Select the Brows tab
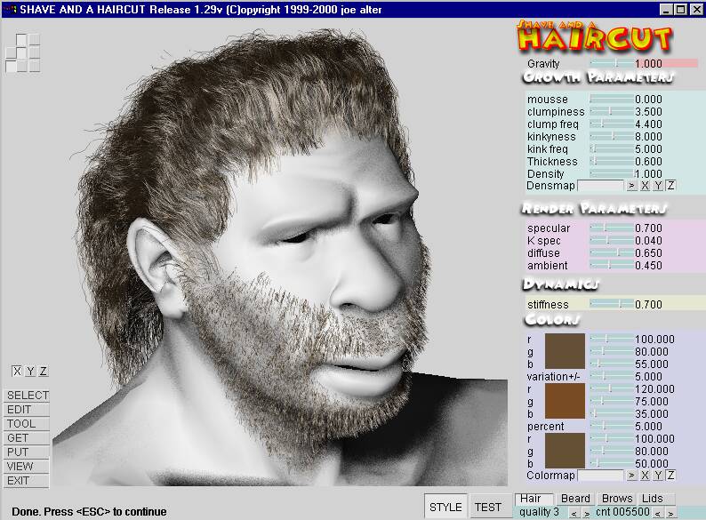The width and height of the screenshot is (706, 520). 617,499
